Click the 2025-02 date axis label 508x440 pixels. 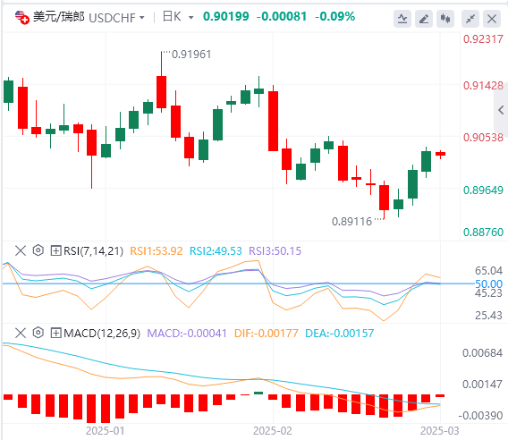(273, 431)
